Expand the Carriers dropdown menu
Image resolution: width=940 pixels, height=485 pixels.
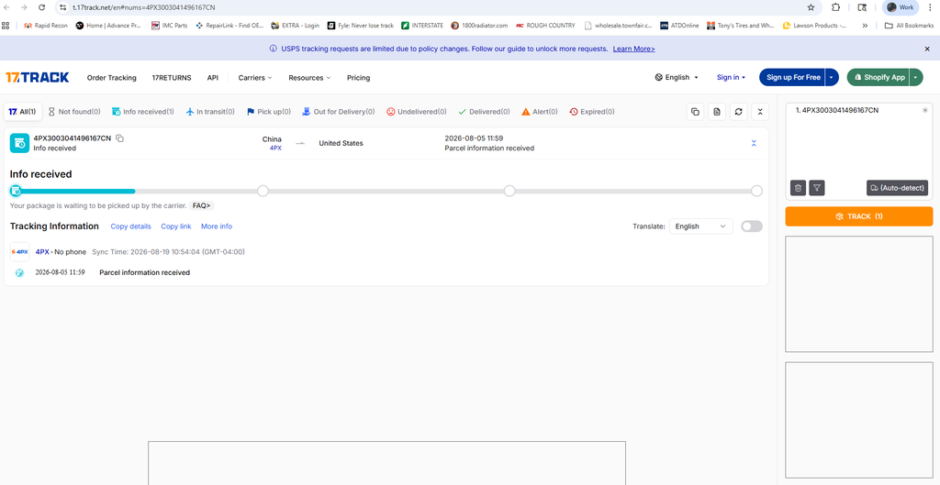(x=255, y=78)
